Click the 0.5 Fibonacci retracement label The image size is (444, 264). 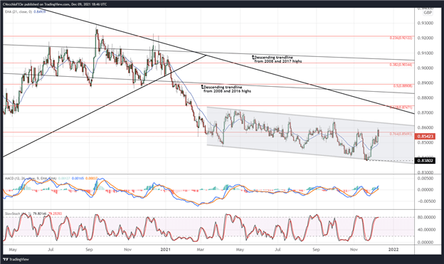[x=403, y=86]
